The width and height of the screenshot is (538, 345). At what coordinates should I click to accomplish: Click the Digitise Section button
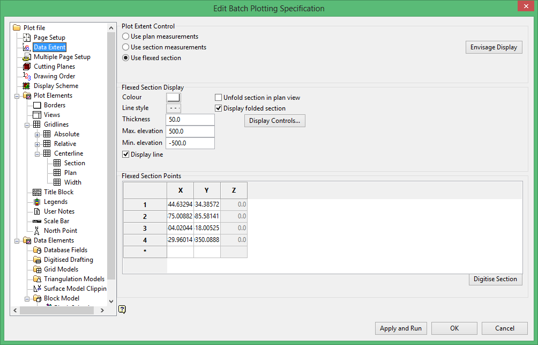(495, 279)
